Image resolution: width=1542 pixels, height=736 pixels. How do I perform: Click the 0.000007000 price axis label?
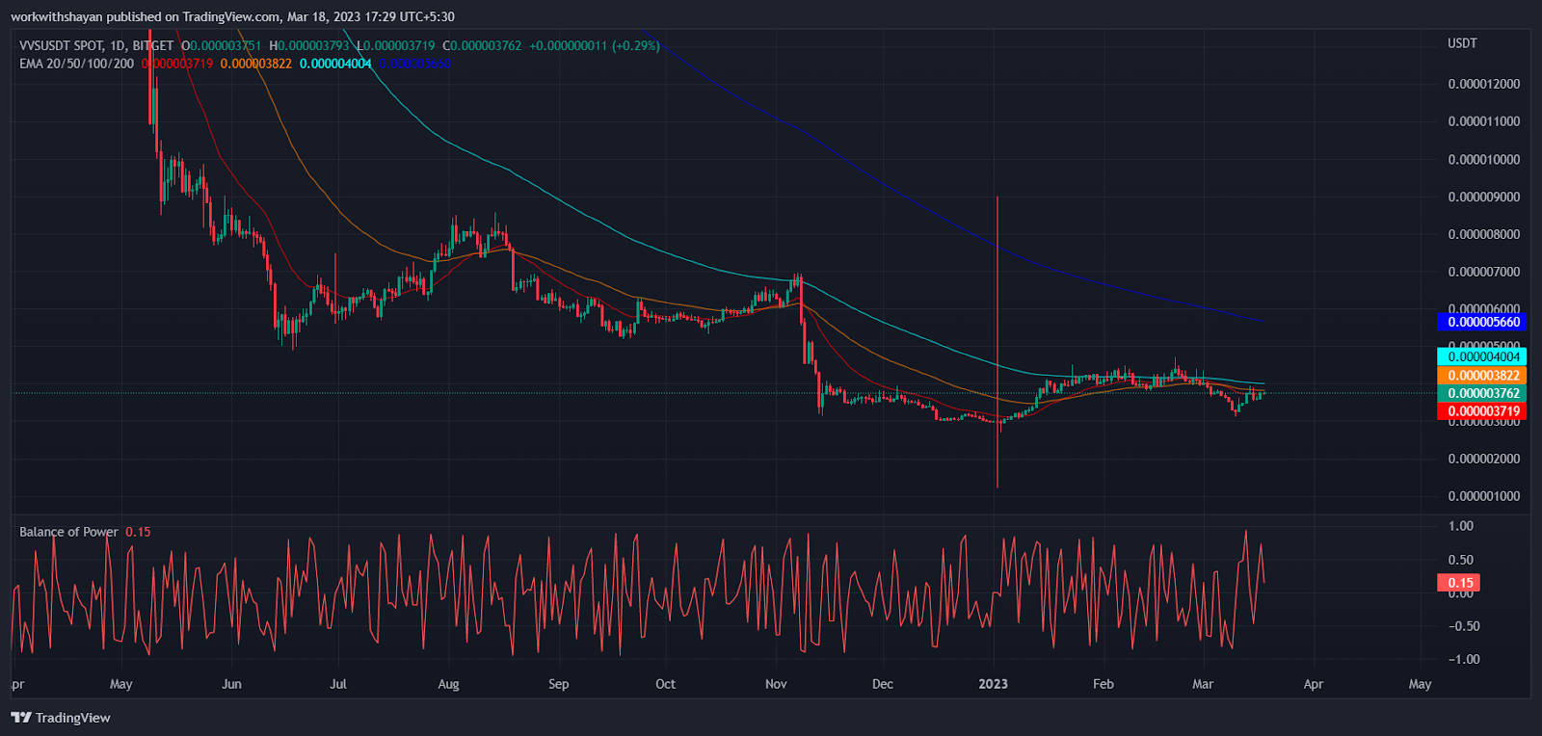click(1484, 272)
